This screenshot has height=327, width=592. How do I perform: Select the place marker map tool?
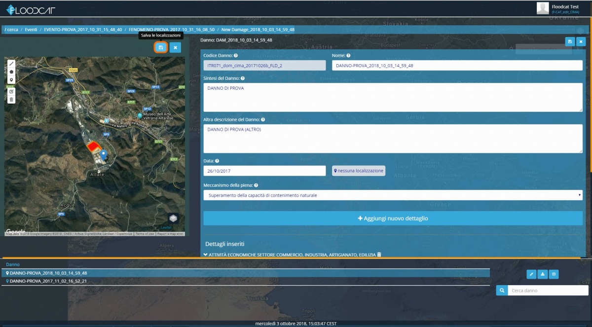click(x=11, y=79)
